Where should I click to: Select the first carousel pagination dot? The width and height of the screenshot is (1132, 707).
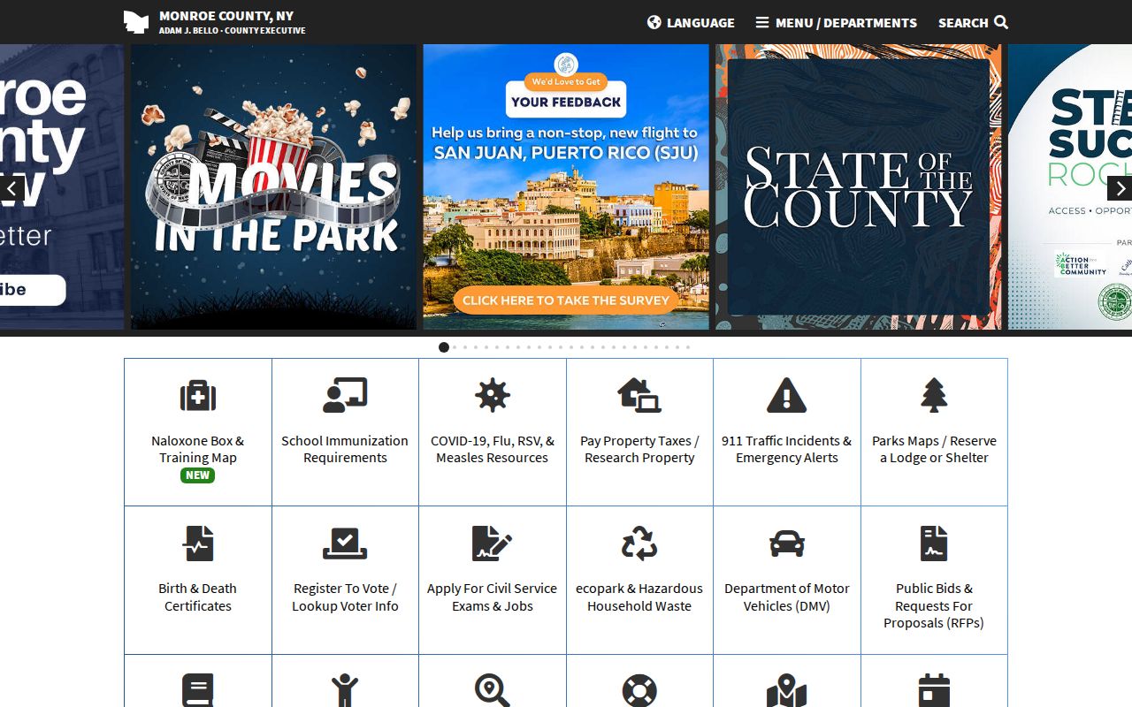444,347
